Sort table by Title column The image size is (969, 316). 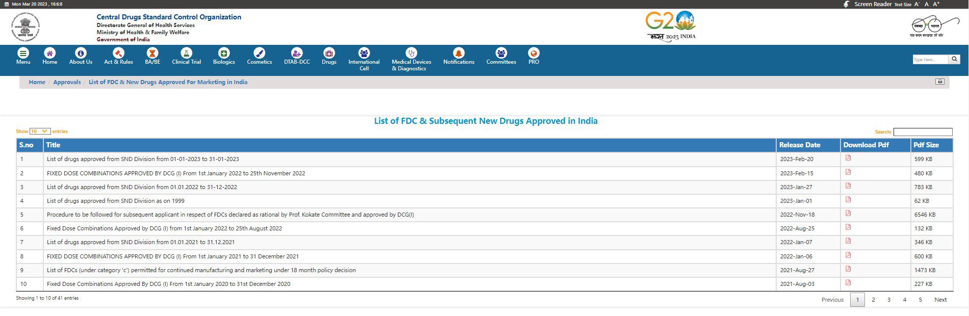pos(410,145)
